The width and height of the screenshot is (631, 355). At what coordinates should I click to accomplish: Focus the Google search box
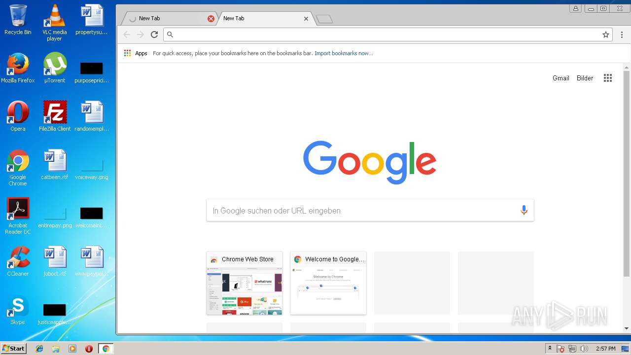tap(370, 211)
